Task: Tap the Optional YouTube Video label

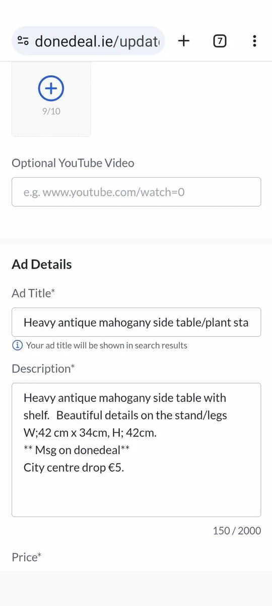Action: (73, 163)
